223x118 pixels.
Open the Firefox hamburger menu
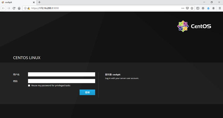tap(220, 8)
